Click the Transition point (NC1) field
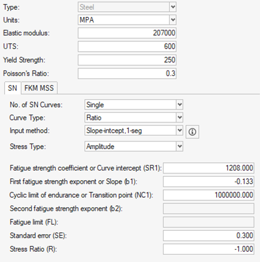Image resolution: width=260 pixels, height=262 pixels. click(209, 195)
